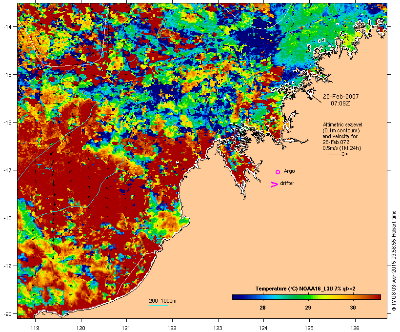This screenshot has width=400, height=332.
Task: Click the '28-Feb 07Z' caption line
Action: [x=336, y=142]
